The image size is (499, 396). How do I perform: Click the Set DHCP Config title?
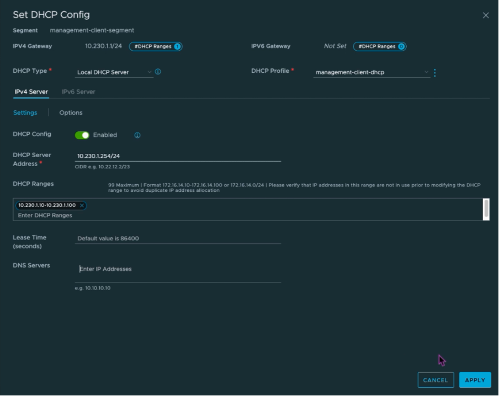[51, 15]
